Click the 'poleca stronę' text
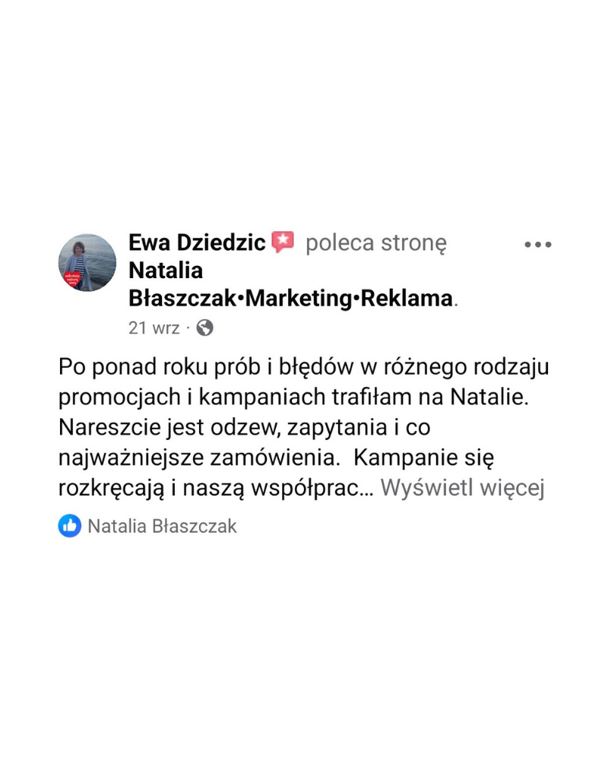 [x=375, y=243]
